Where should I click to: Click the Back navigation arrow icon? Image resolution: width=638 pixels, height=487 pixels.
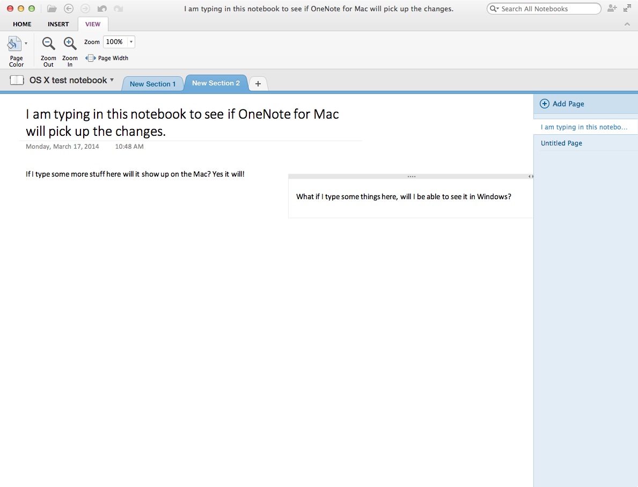tap(69, 8)
